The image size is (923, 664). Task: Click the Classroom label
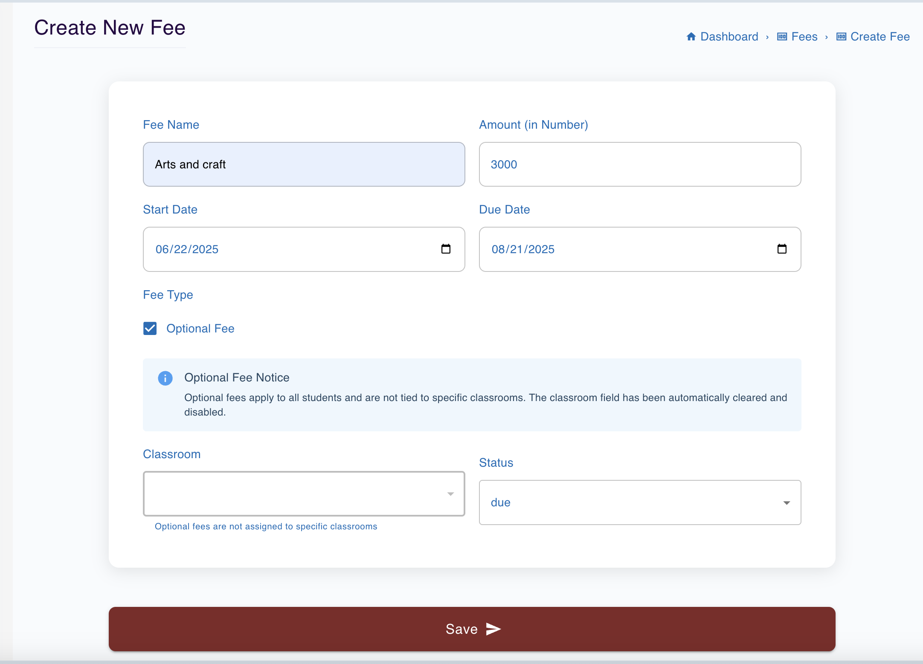click(172, 454)
